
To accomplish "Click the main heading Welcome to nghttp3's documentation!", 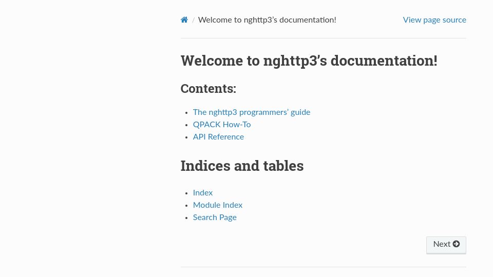I will click(x=309, y=61).
